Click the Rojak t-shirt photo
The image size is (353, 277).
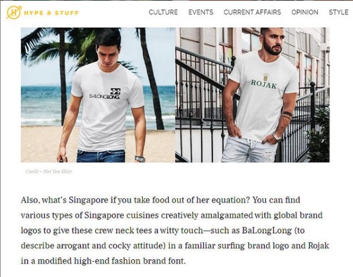pos(253,94)
